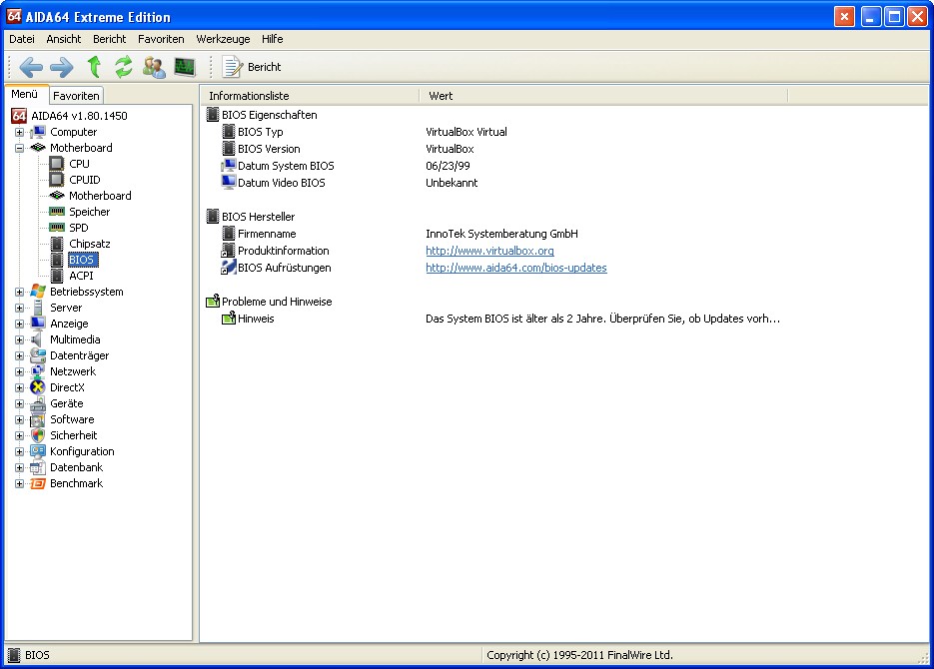Click the Konfiguration icon in tree
This screenshot has width=934, height=669.
point(38,451)
